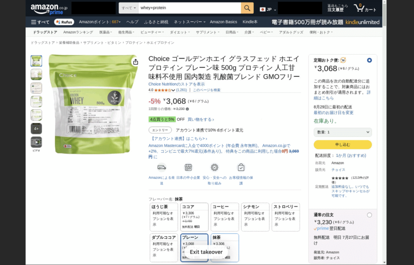Image resolution: width=414 pixels, height=265 pixels.
Task: Click the info icon beside the ¥3,230 price
Action: (x=187, y=109)
